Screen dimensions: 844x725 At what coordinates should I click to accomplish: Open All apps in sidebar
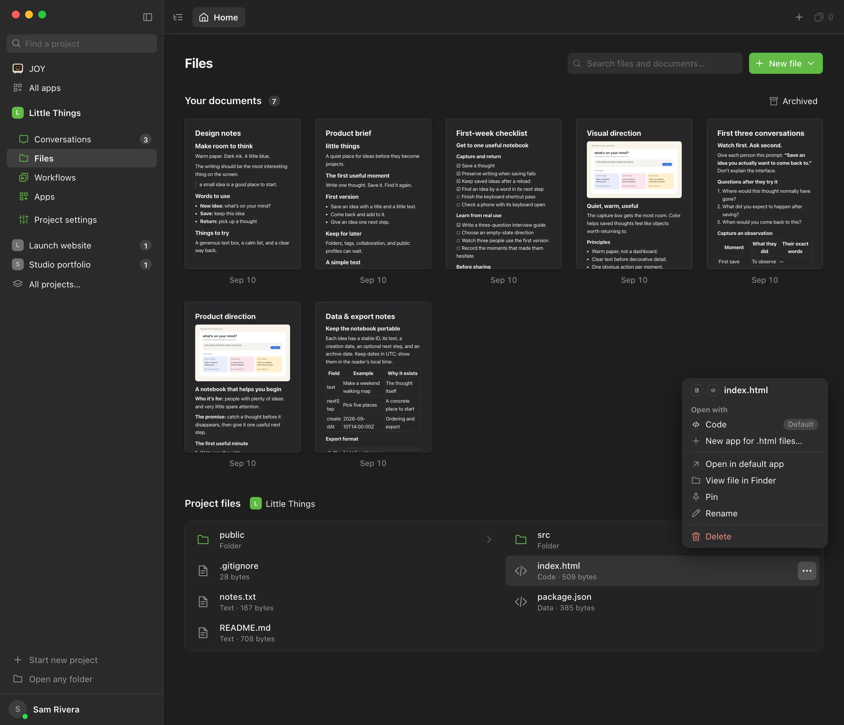pyautogui.click(x=81, y=88)
